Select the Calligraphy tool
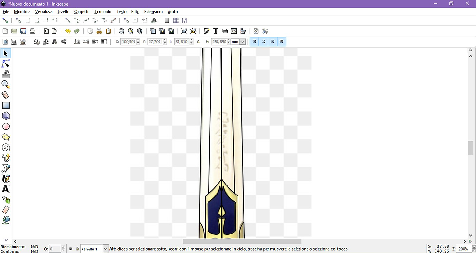 point(6,178)
